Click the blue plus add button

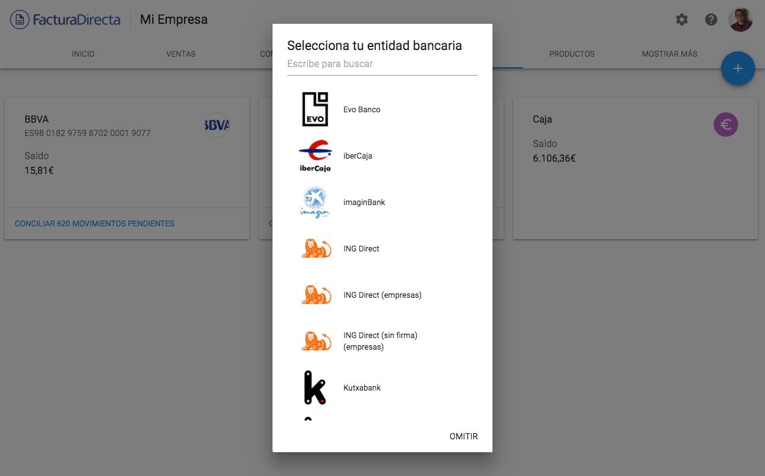click(738, 68)
